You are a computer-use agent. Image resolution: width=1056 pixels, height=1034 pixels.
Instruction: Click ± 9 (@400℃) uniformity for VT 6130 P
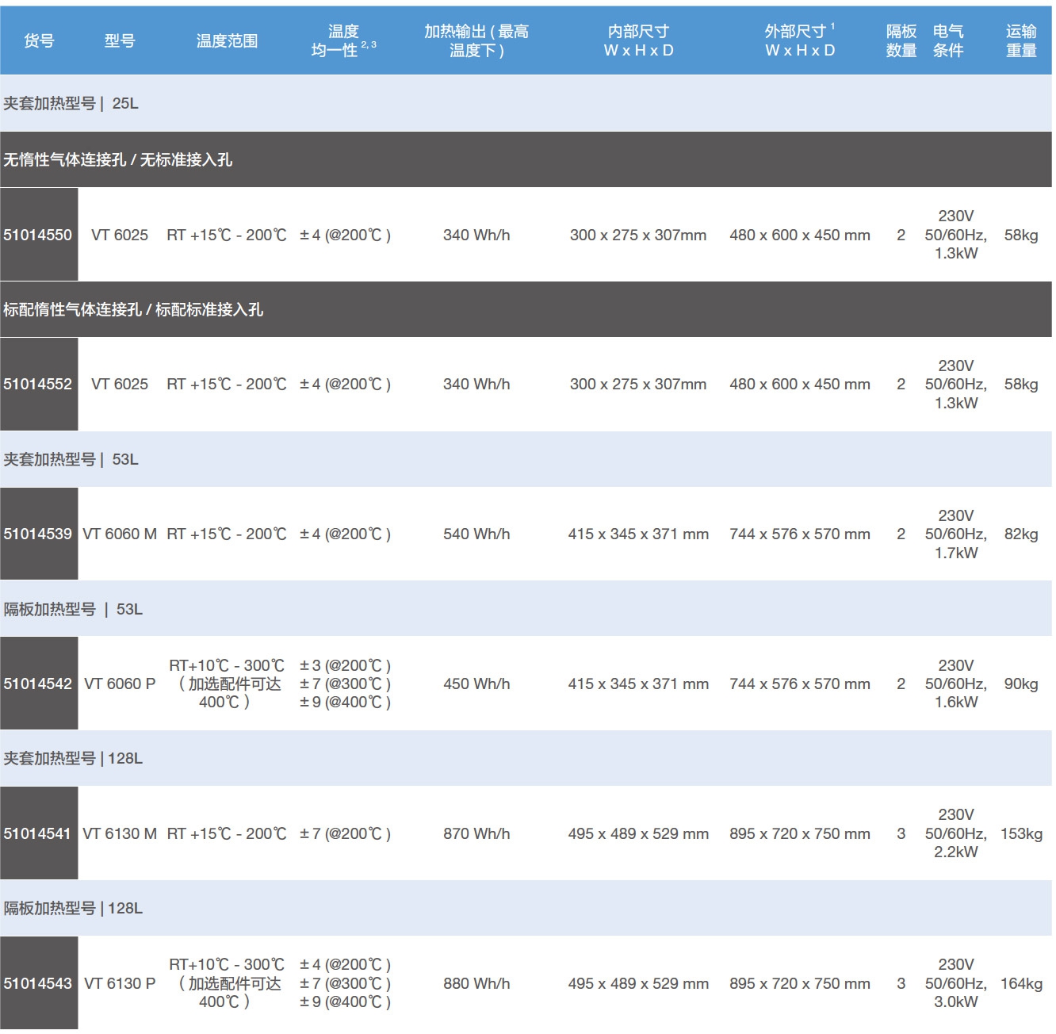pyautogui.click(x=345, y=1001)
